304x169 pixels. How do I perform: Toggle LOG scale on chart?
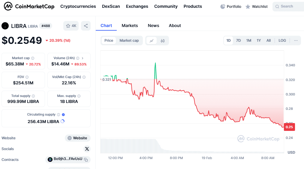(282, 41)
